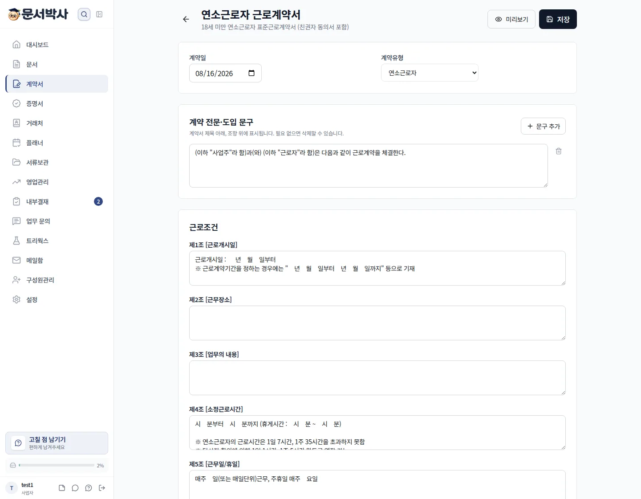This screenshot has height=499, width=641.
Task: Open the calendar picker in the date field
Action: click(252, 73)
